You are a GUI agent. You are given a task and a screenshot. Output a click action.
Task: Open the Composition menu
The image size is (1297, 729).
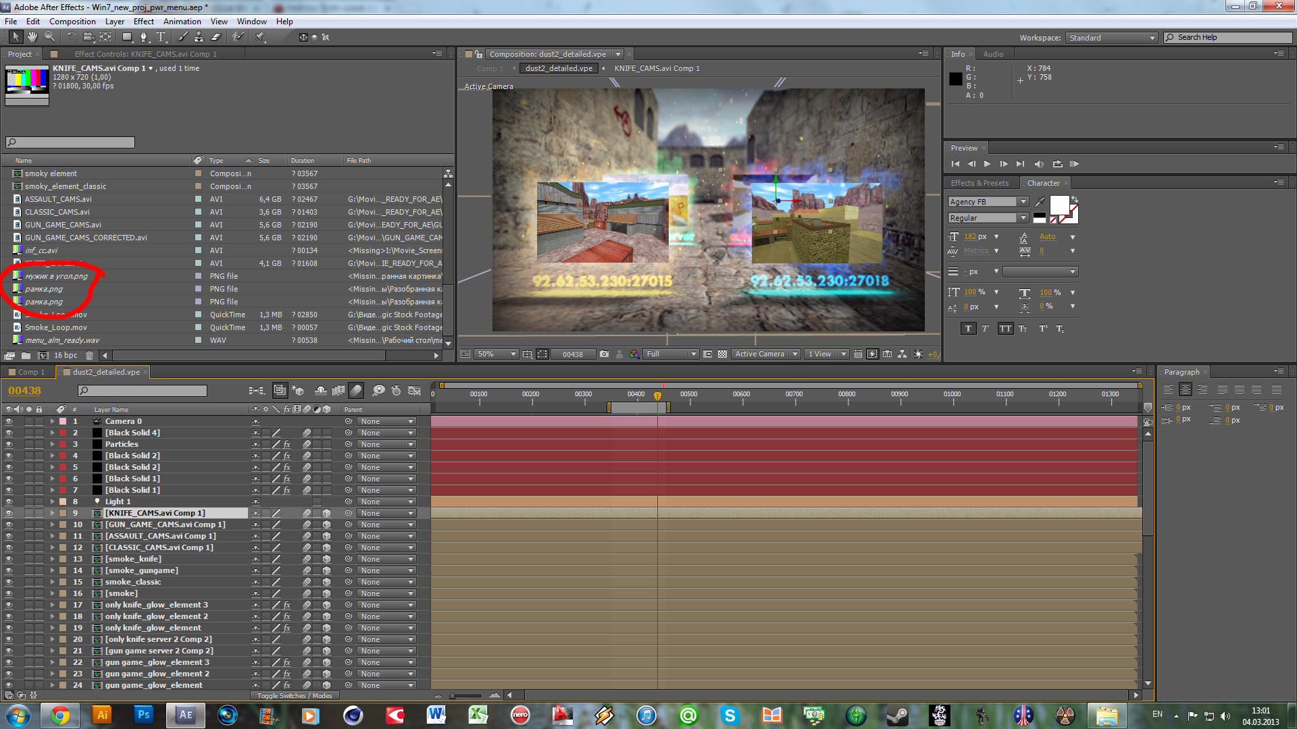click(x=72, y=22)
